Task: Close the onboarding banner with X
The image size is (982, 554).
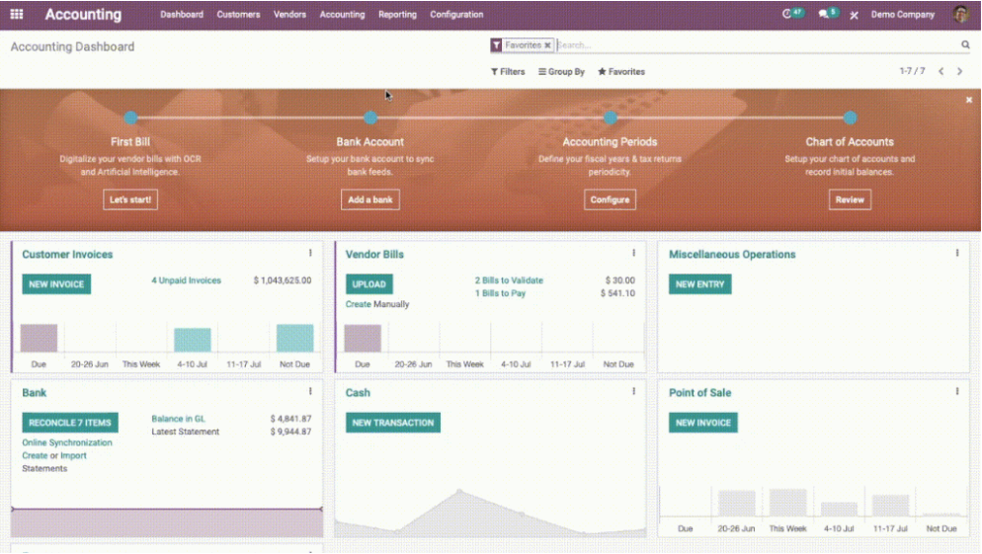Action: (969, 100)
